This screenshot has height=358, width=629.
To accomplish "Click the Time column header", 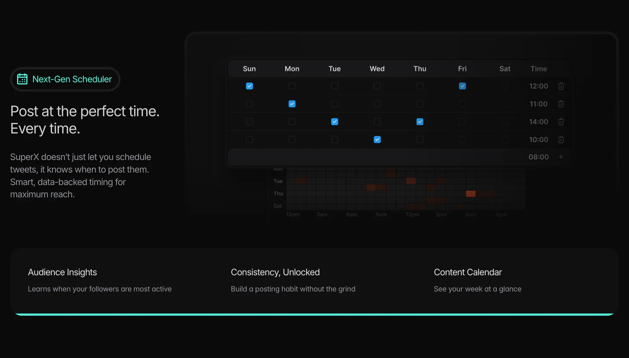I will tap(539, 69).
